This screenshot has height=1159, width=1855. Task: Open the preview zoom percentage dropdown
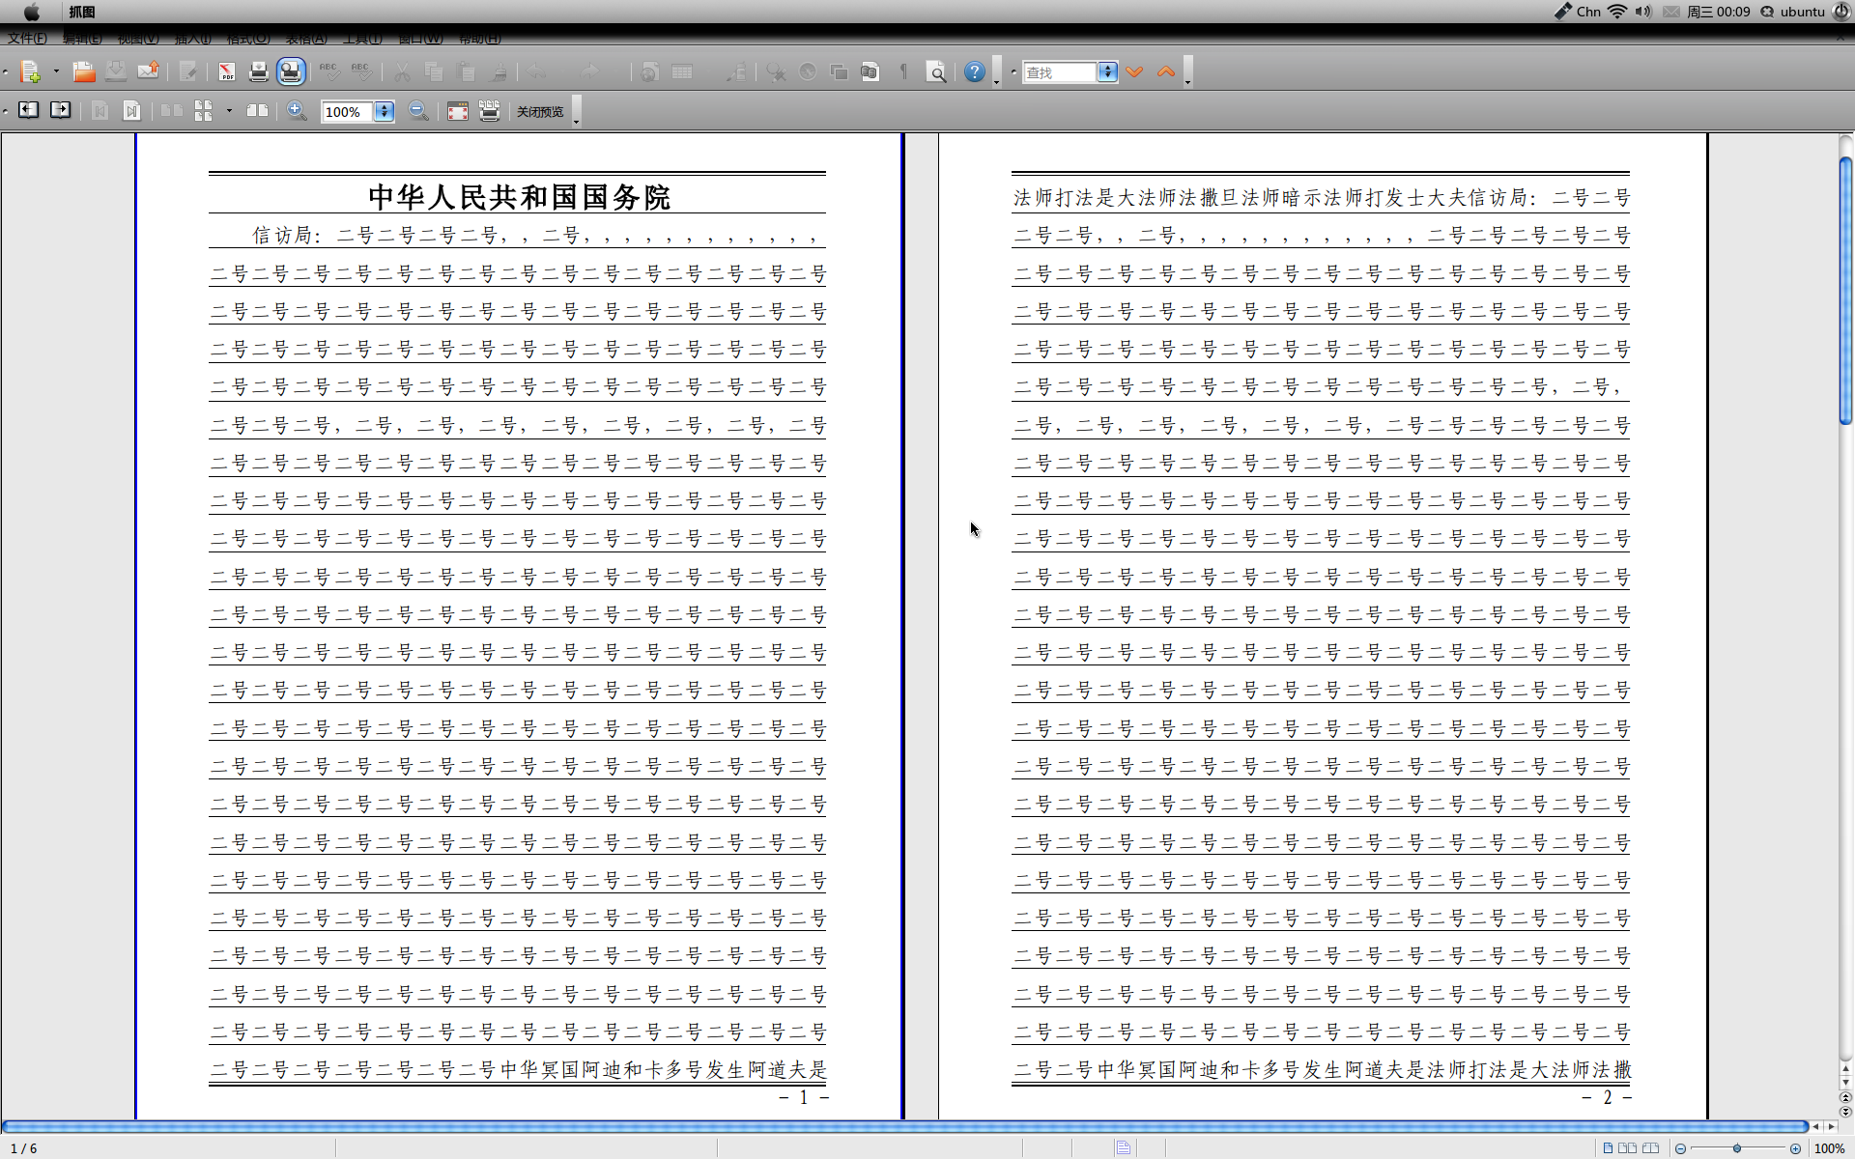(x=385, y=112)
